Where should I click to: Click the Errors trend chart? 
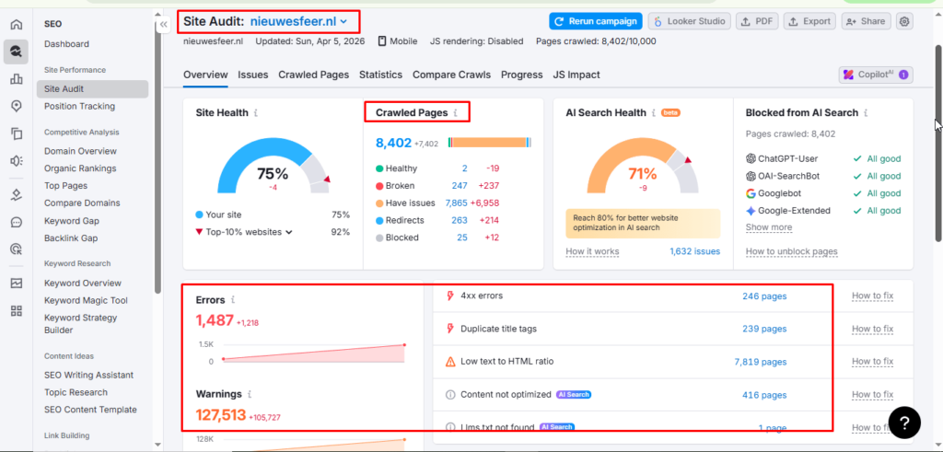(313, 353)
